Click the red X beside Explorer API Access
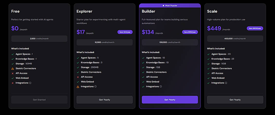The image size is (275, 115). (x=78, y=77)
